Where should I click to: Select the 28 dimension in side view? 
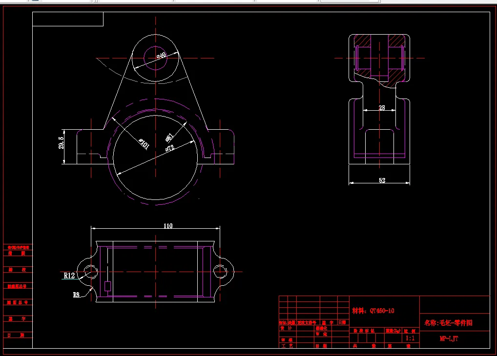[x=382, y=108]
